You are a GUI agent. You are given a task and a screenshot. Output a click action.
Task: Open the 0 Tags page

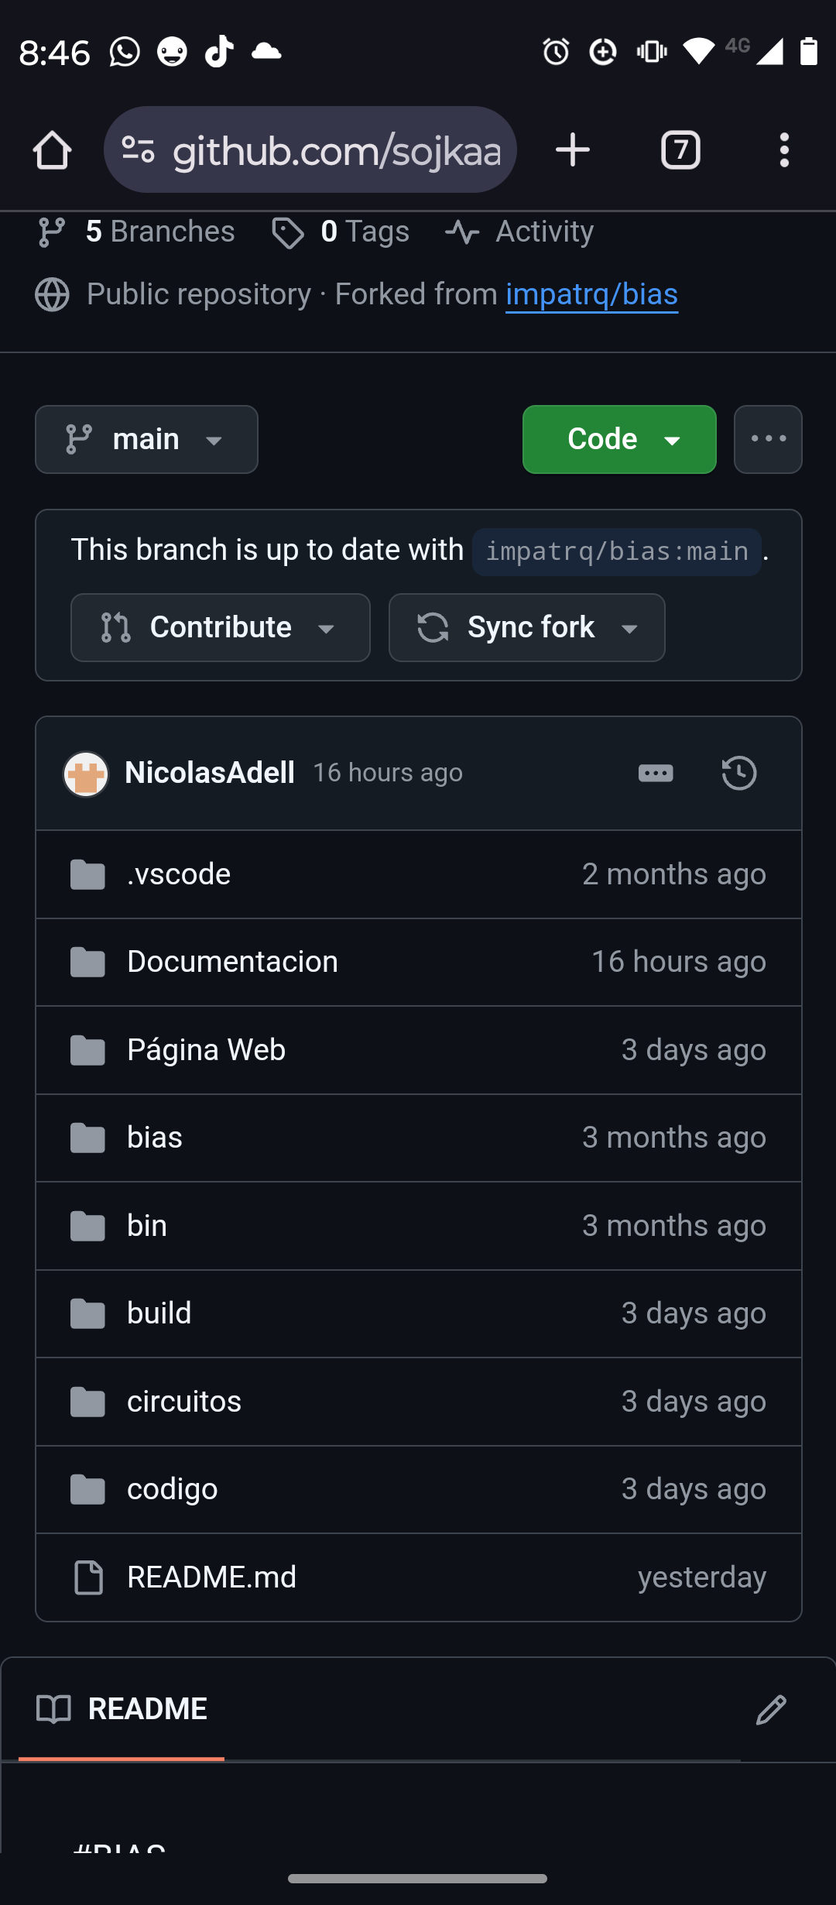pyautogui.click(x=341, y=232)
